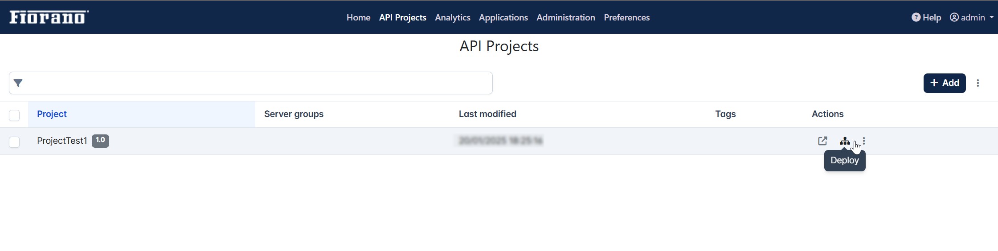Open the row's three-dot actions menu
The image size is (998, 251).
pos(864,141)
